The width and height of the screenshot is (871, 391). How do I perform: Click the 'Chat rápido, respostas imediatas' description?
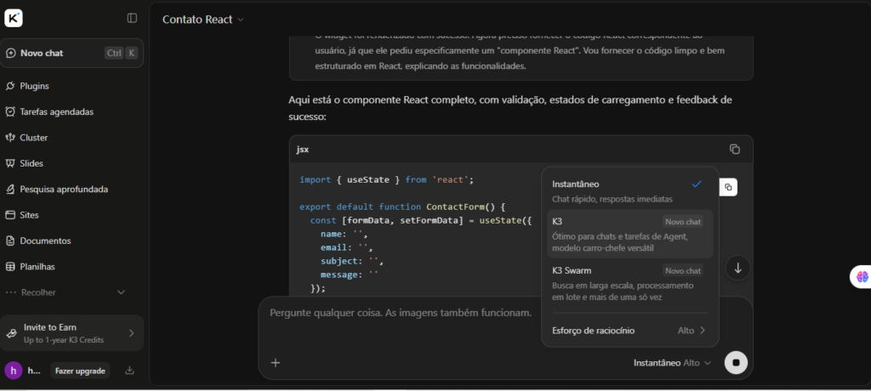pos(612,199)
